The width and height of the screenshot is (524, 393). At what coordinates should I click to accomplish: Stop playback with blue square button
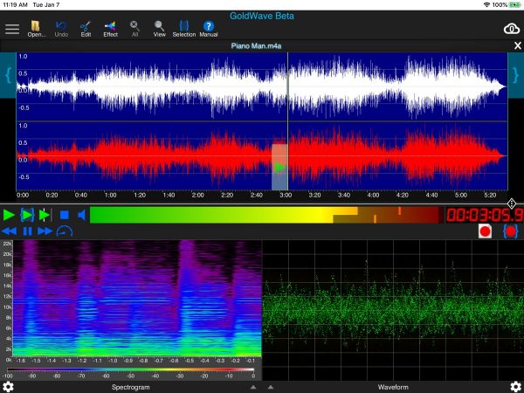64,215
